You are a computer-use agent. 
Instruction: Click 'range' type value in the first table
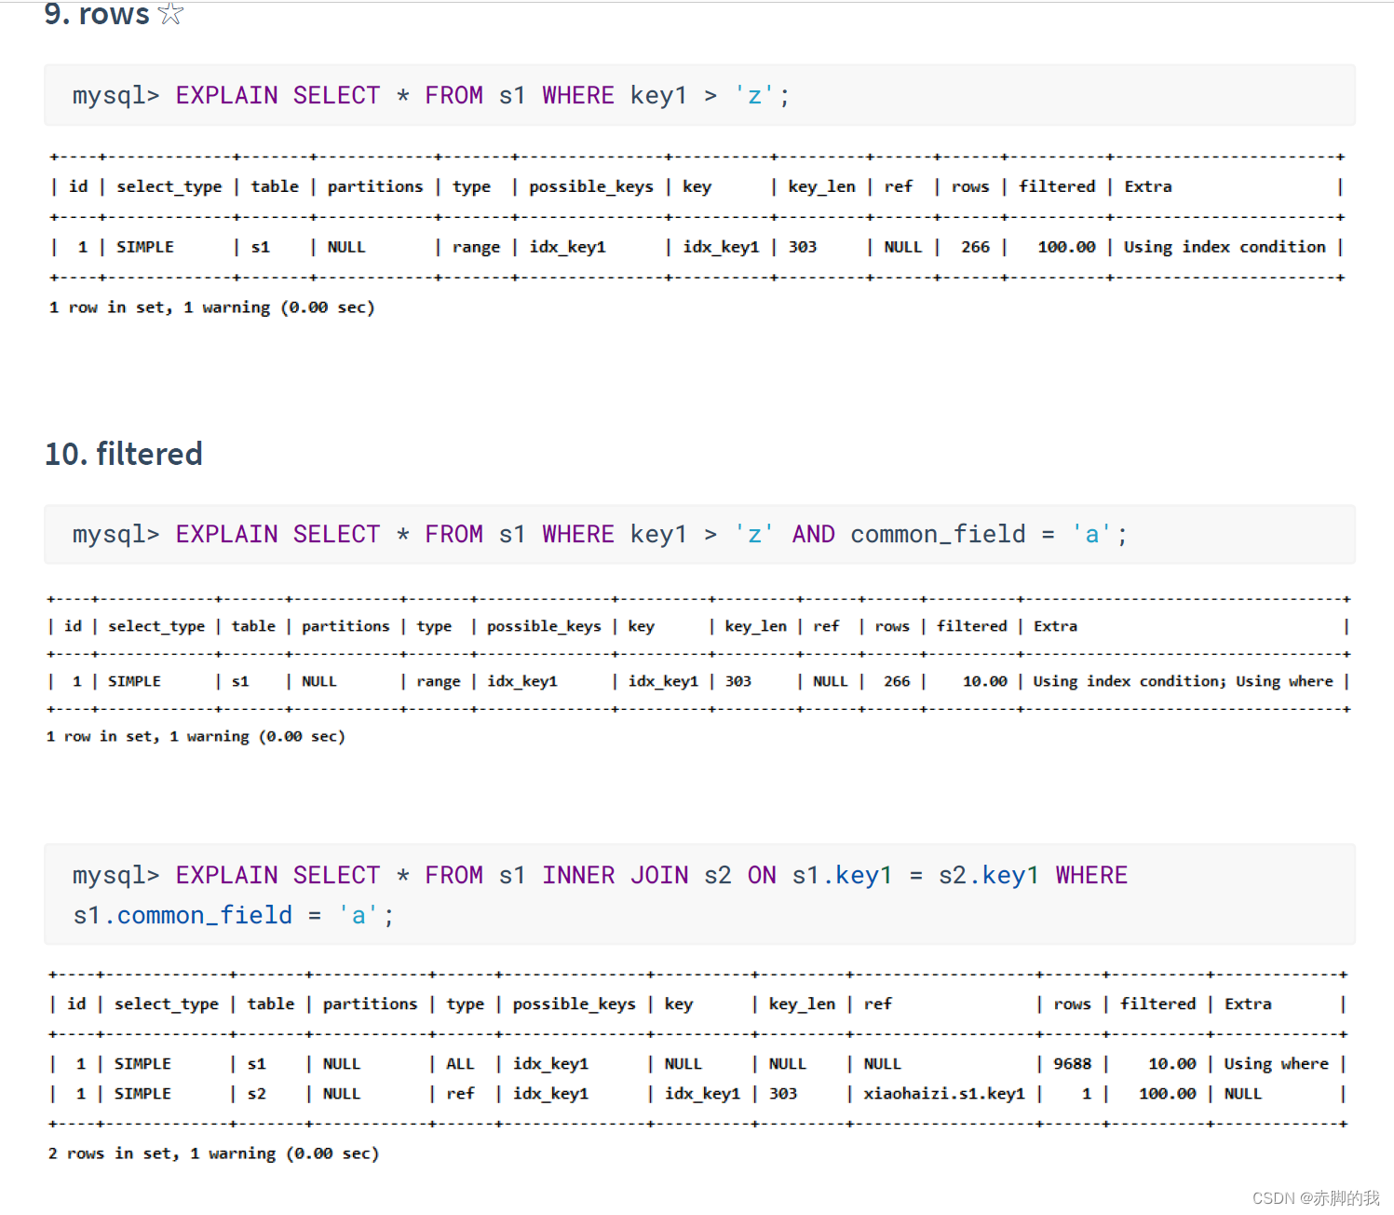pos(476,247)
